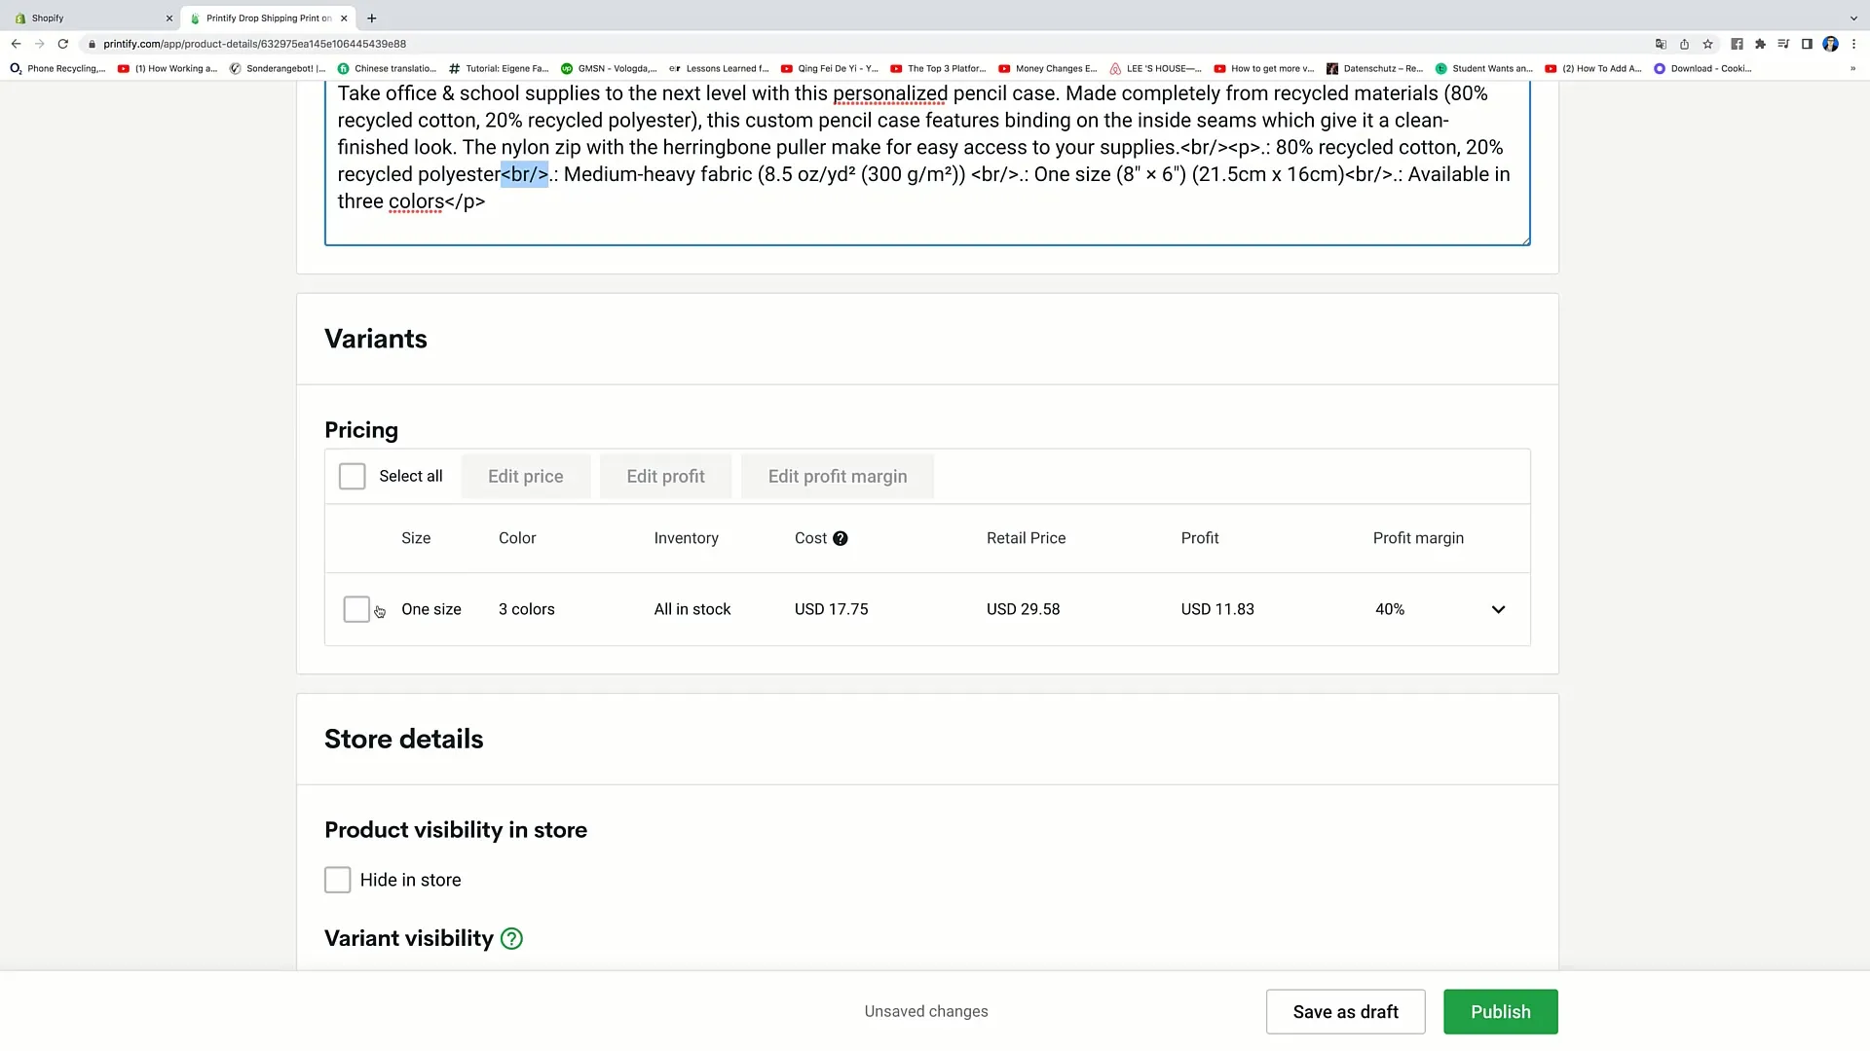Click the Variant visibility help icon

[511, 939]
